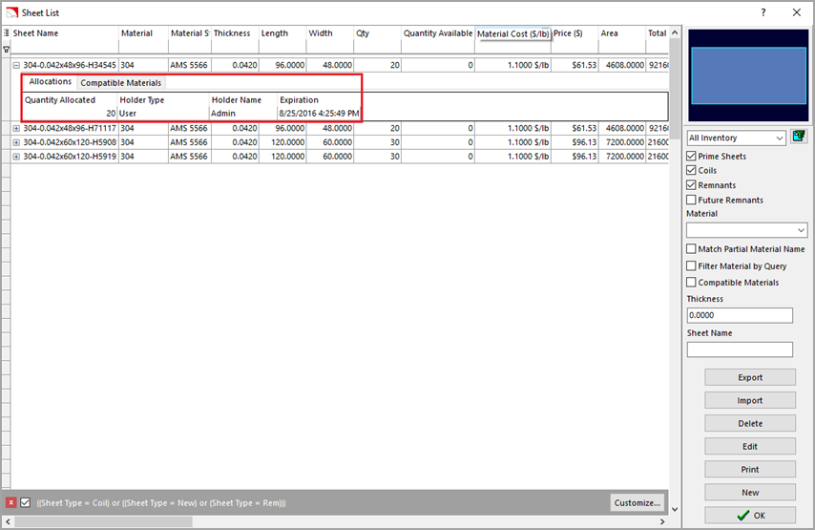Screen dimensions: 815x530
Task: Toggle Match Partial Material Name checkbox
Action: (692, 249)
